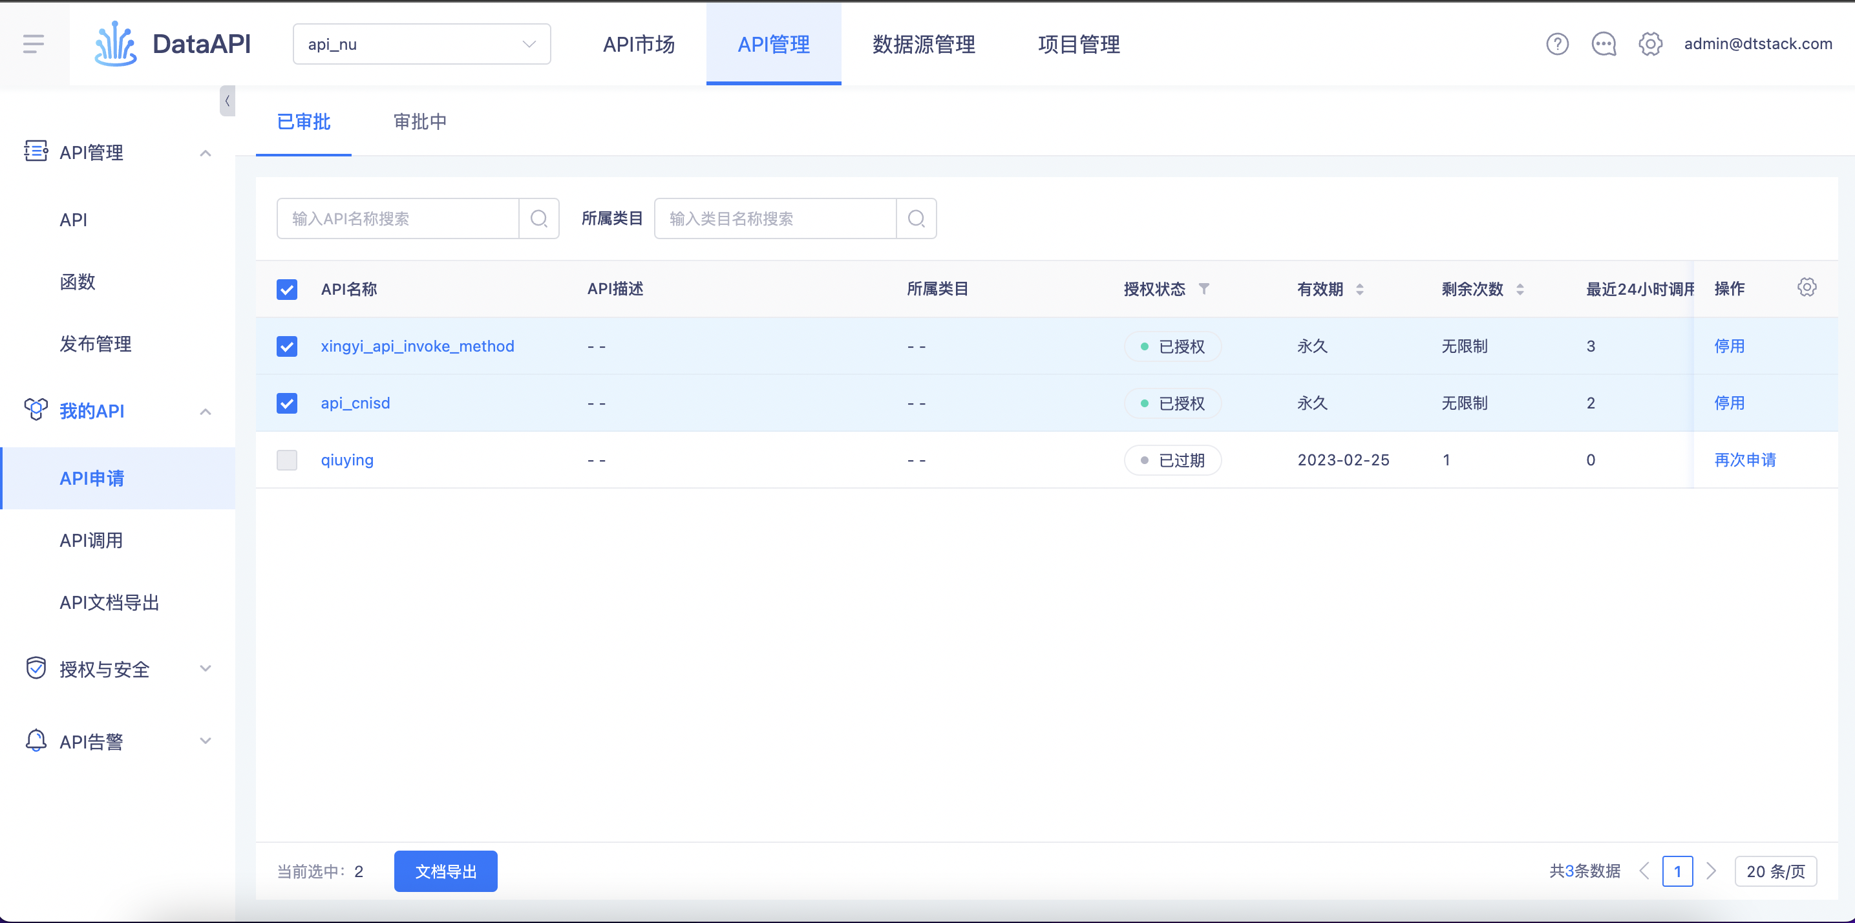Click the disabled qiuying row checkbox
Viewport: 1855px width, 923px height.
pos(286,460)
